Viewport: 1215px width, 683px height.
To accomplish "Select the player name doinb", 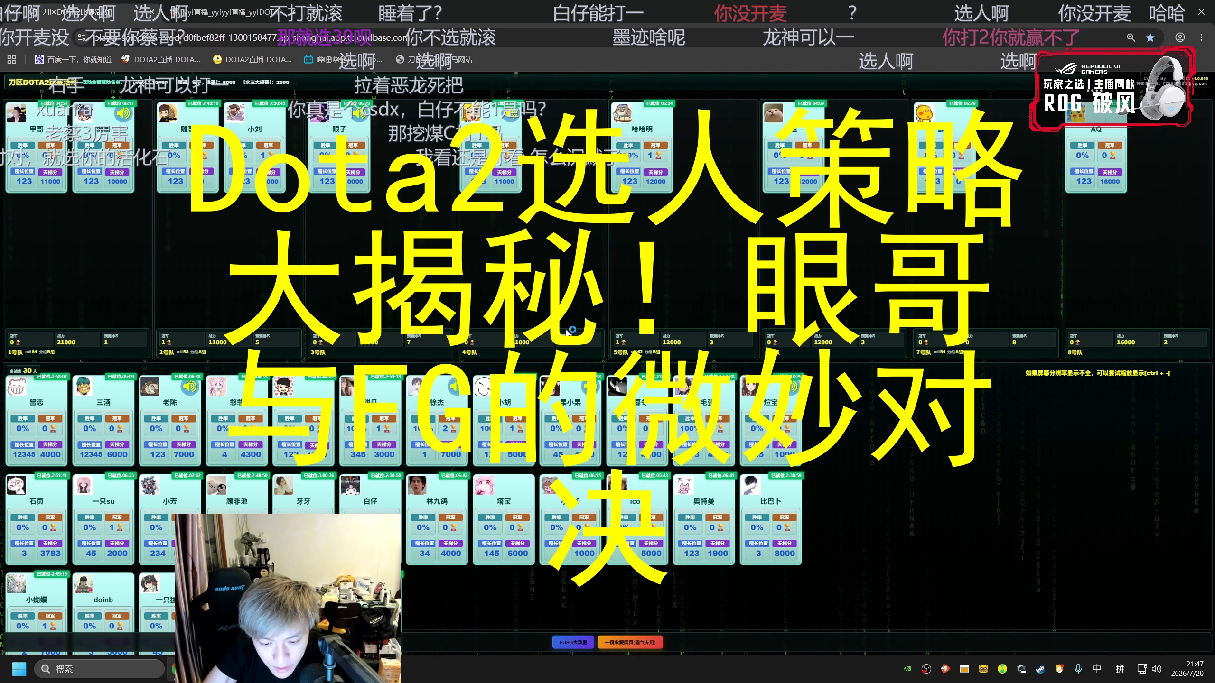I will (x=103, y=600).
